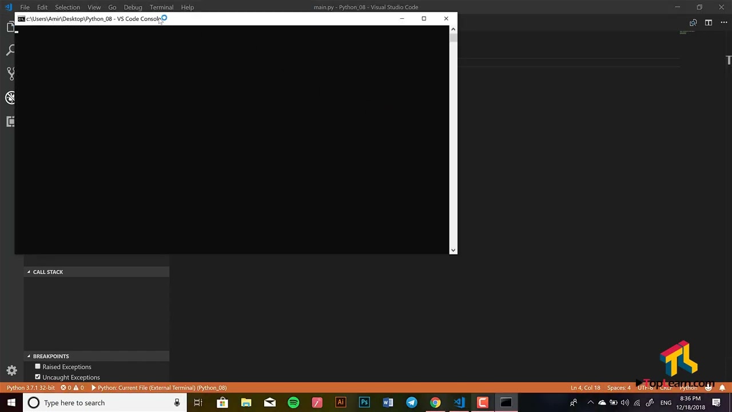Collapse the Breakpoints section
Screen dimensions: 732x412
pos(96,356)
